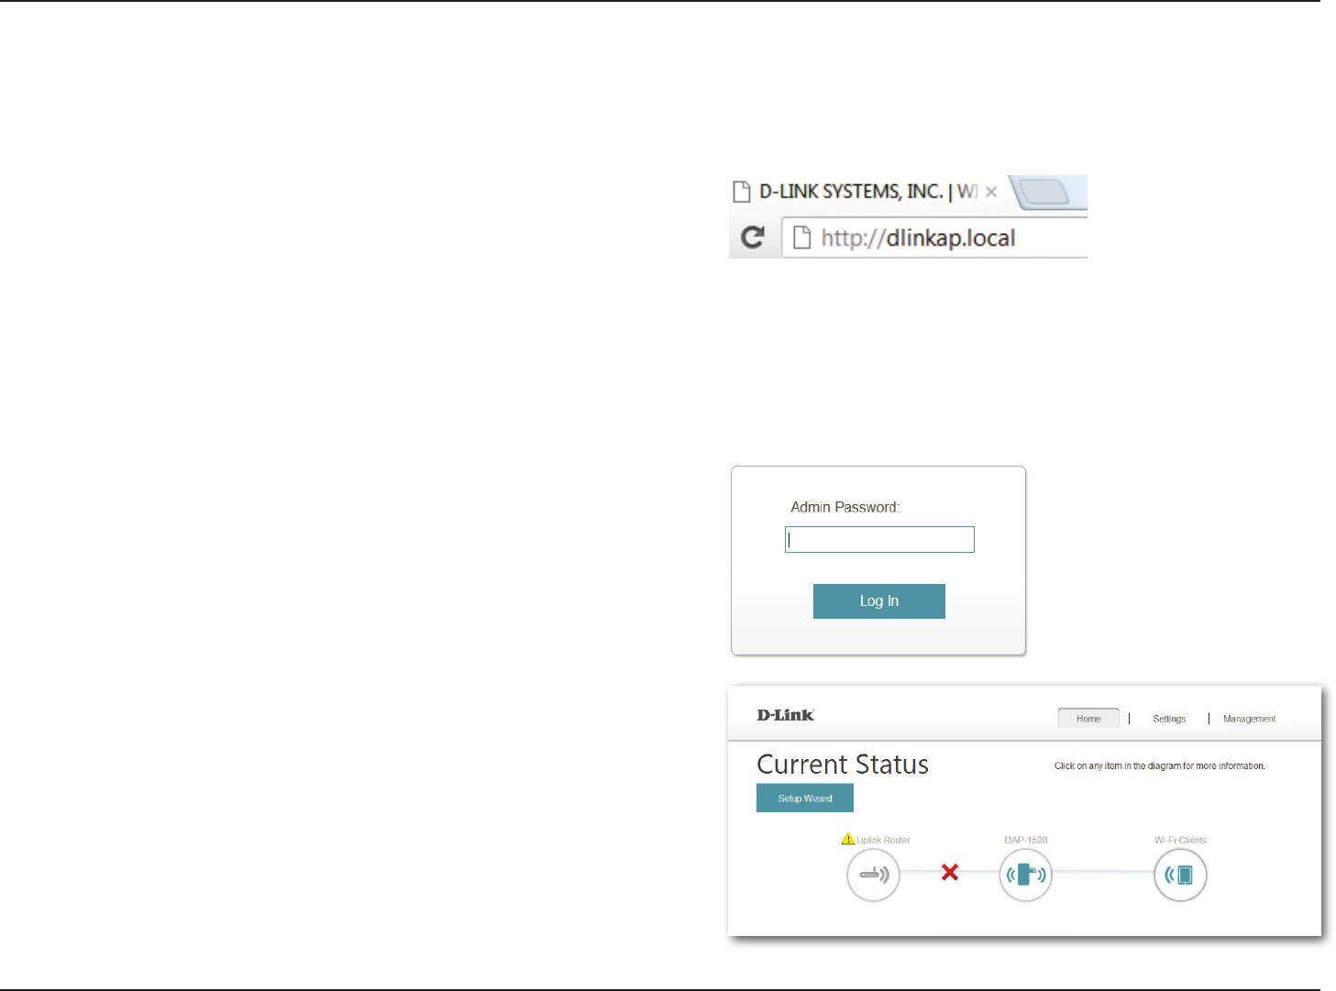Select the D-LINK SYSTEMS, INC. tab
The width and height of the screenshot is (1336, 991).
(x=867, y=192)
